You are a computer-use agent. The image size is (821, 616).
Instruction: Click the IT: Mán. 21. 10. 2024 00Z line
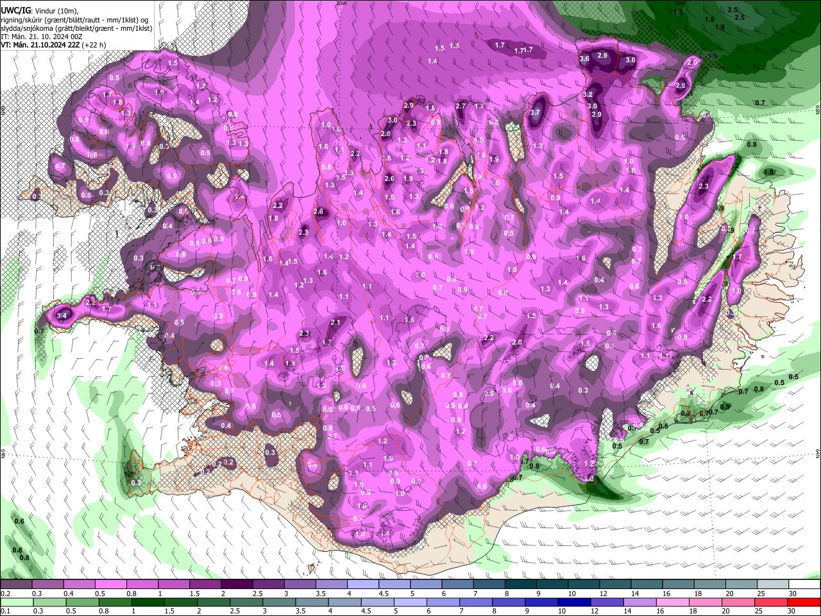coord(41,37)
